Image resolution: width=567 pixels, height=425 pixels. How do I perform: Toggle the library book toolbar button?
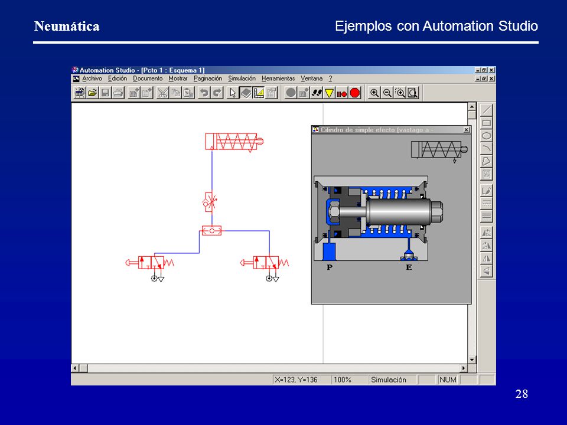tap(246, 93)
